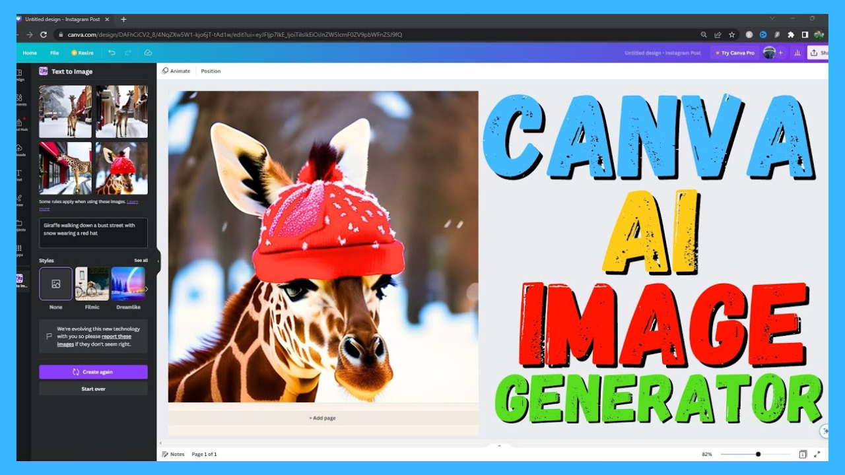
Task: Click the Start over button
Action: click(x=93, y=389)
